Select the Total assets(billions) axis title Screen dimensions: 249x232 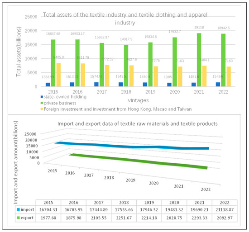[19, 52]
